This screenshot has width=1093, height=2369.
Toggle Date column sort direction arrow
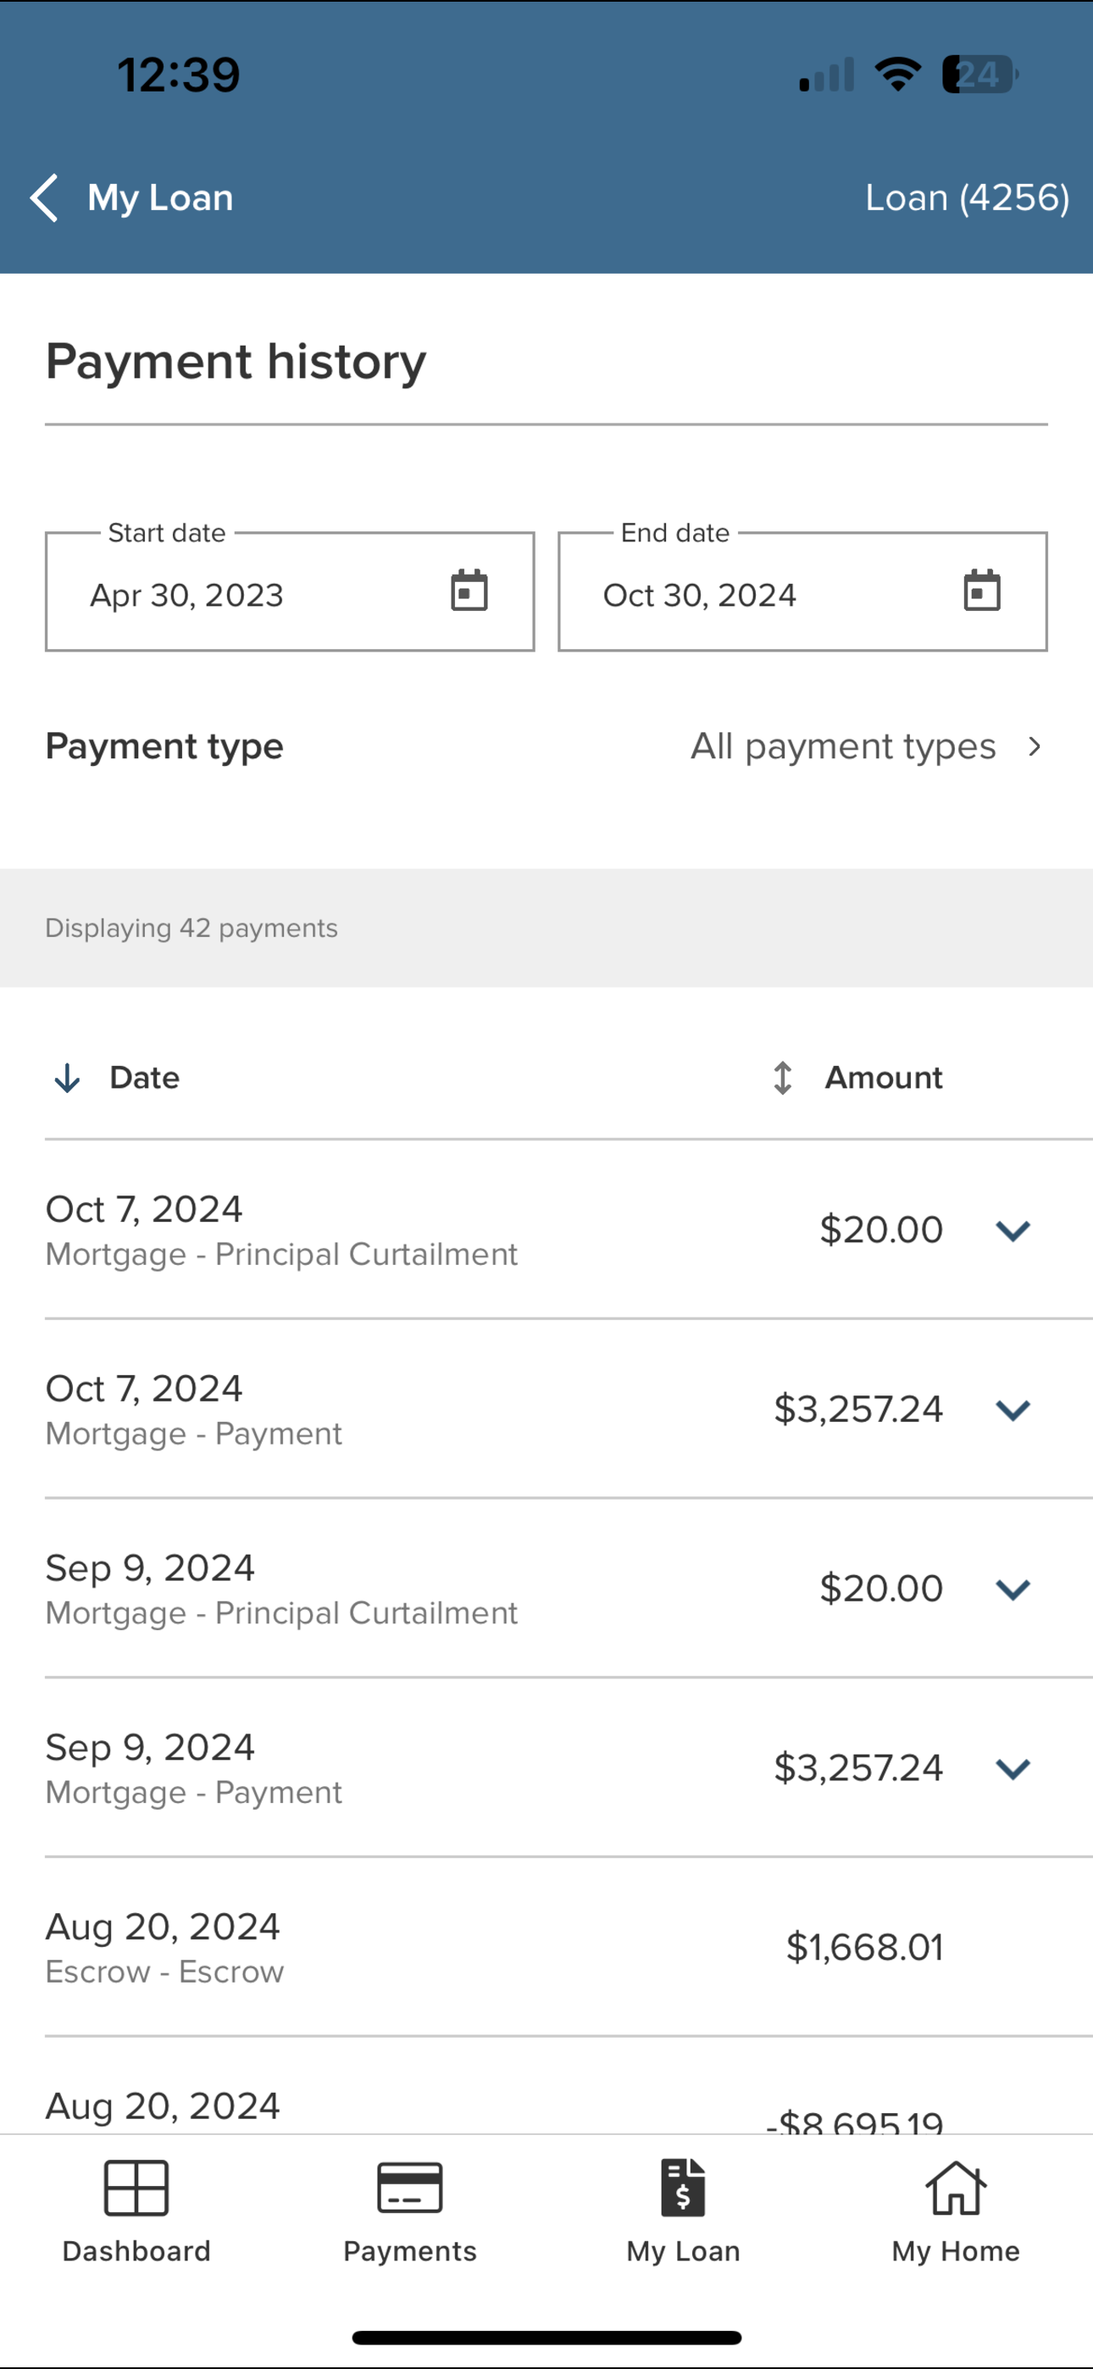tap(67, 1078)
